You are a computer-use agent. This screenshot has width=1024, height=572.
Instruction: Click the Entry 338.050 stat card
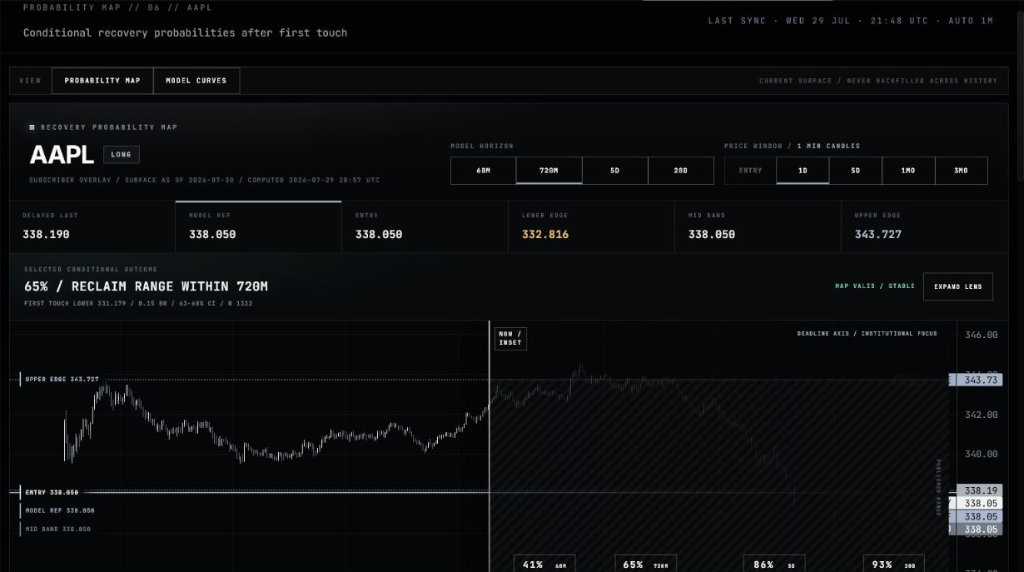425,226
